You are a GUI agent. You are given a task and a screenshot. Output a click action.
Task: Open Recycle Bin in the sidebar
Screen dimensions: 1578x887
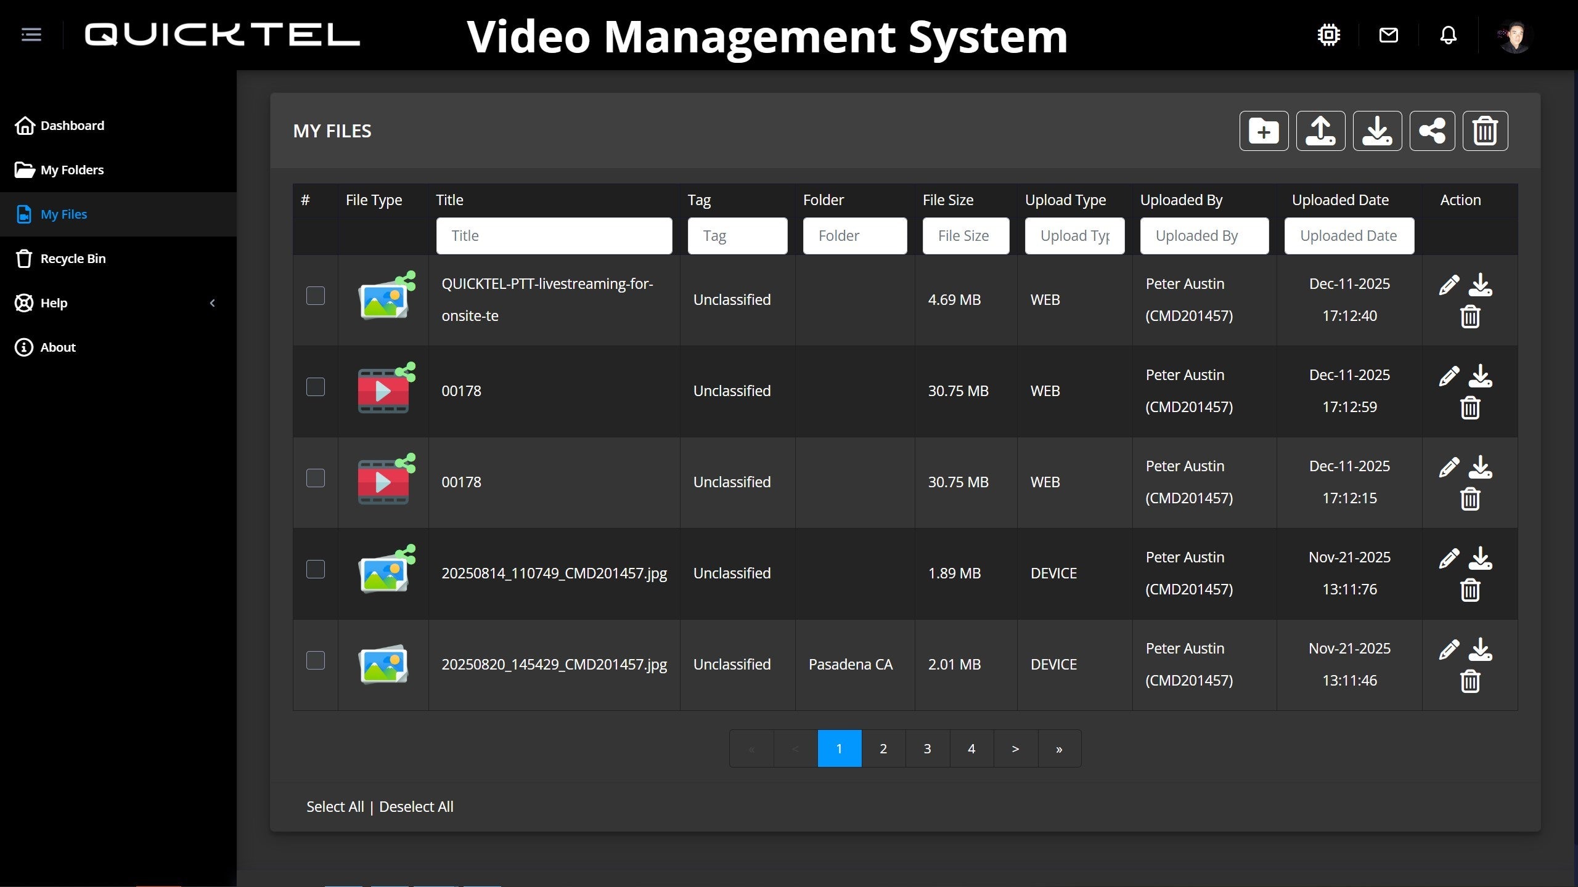pyautogui.click(x=73, y=259)
